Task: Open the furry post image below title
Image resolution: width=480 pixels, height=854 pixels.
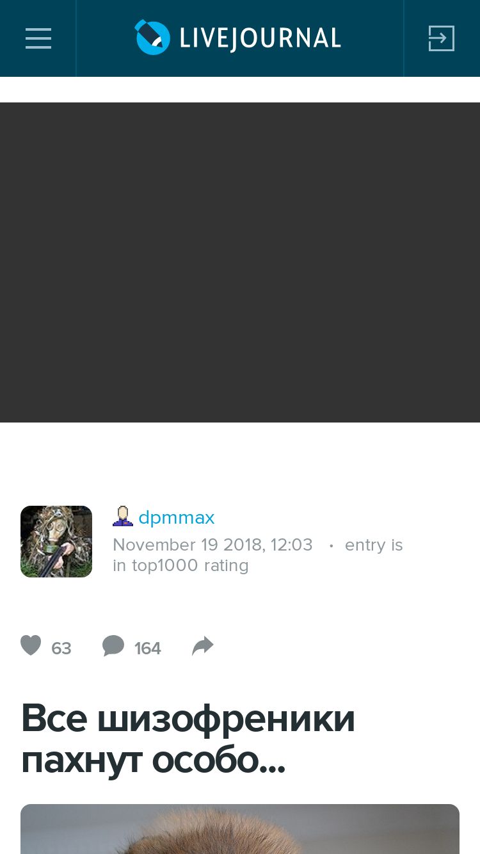Action: 240,829
